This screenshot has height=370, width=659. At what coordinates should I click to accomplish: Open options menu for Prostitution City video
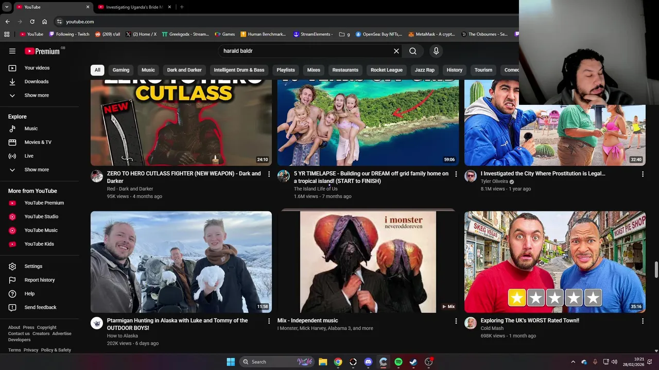point(643,174)
